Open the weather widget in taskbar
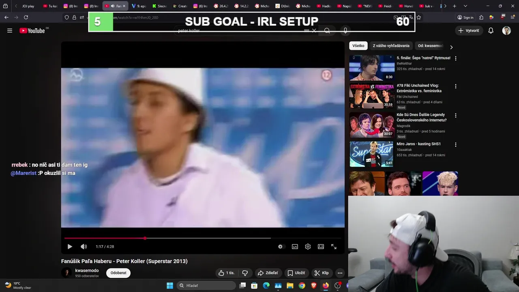This screenshot has height=292, width=519. coord(18,286)
